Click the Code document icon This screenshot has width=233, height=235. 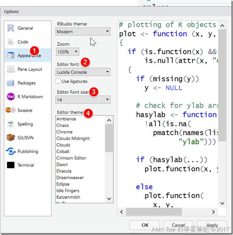point(11,42)
